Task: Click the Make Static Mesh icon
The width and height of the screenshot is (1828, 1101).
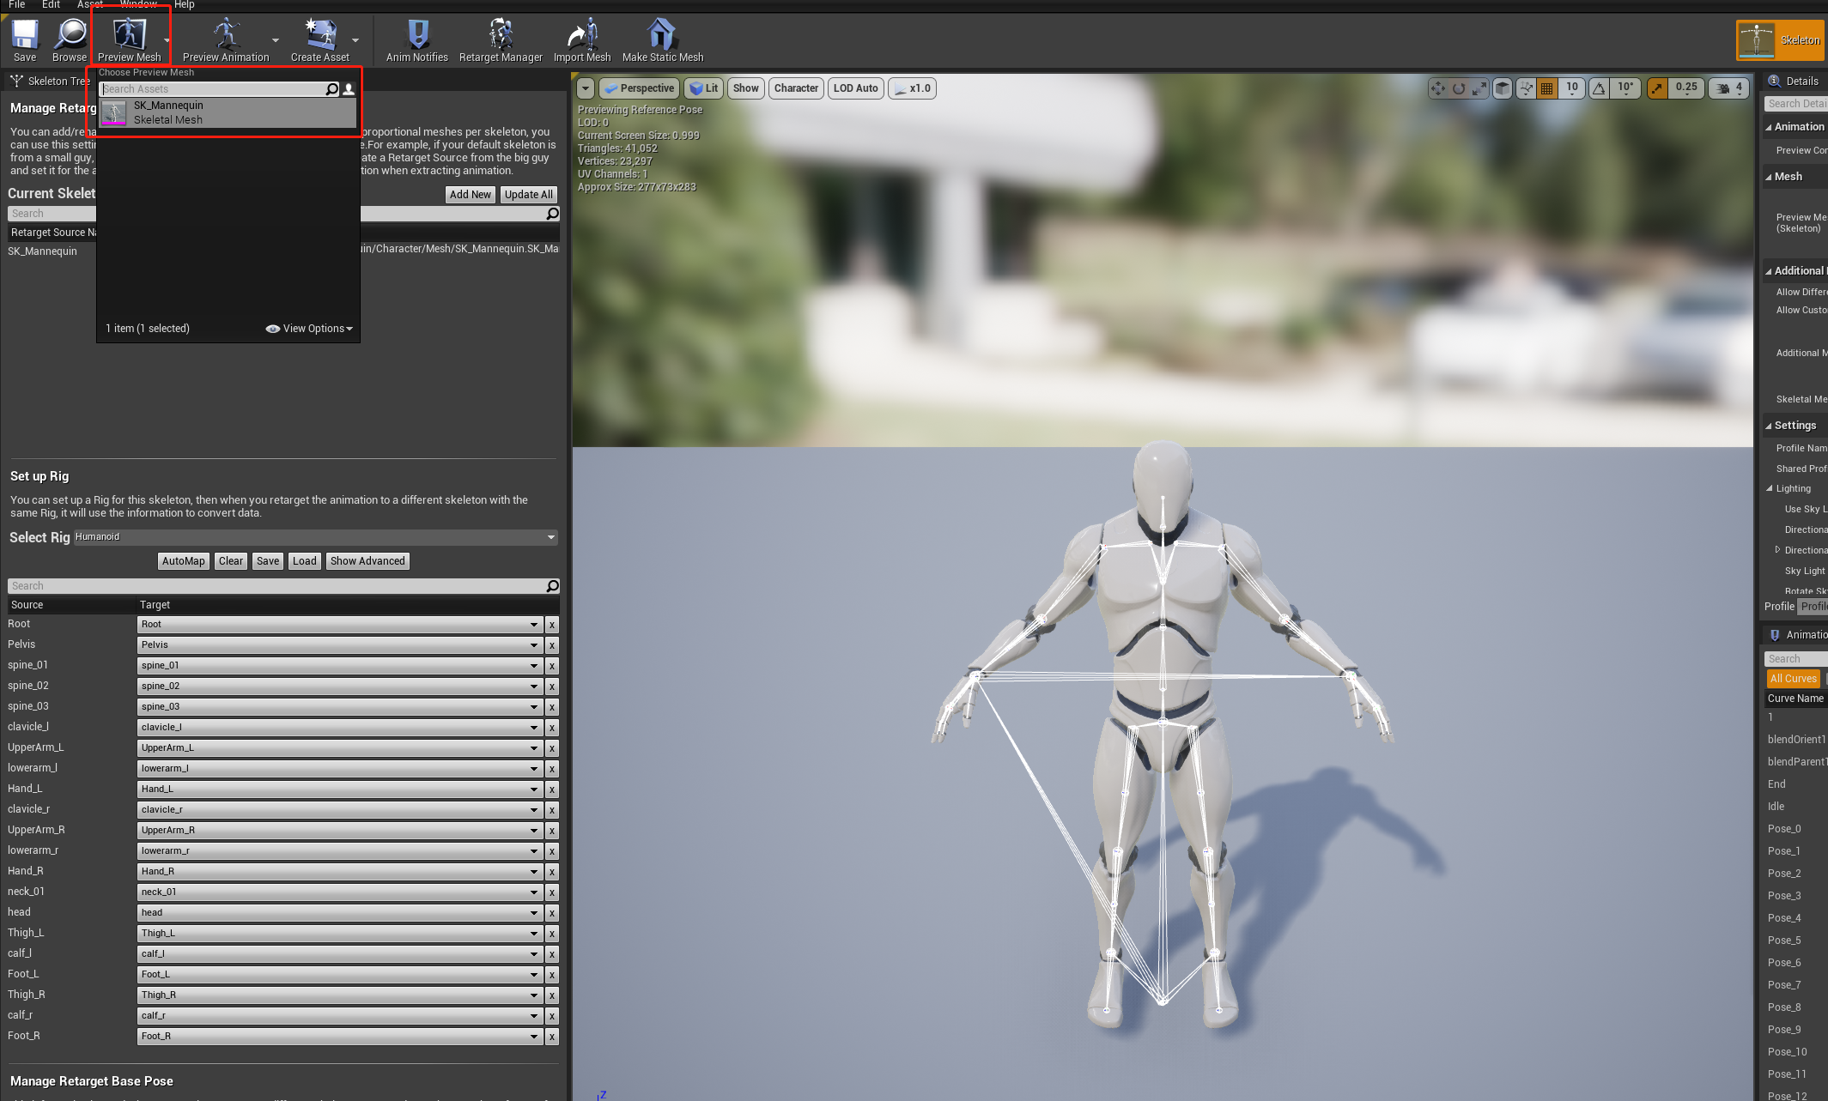Action: [661, 39]
